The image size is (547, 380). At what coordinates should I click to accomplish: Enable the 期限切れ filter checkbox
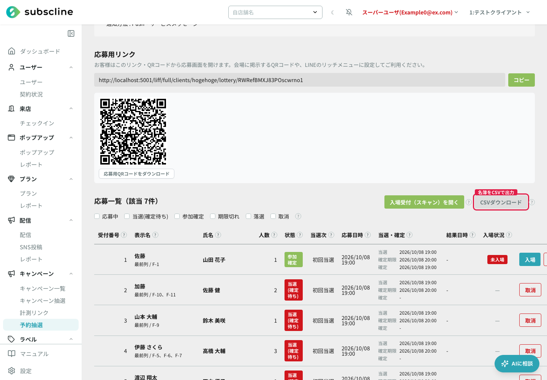213,216
